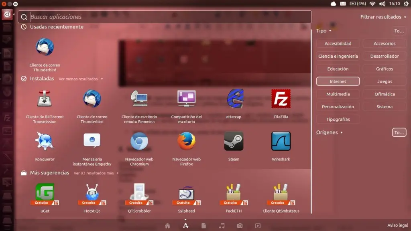Screen dimensions: 411x231
Task: Collapse installed apps with Ver menos resultados
Action: pyautogui.click(x=81, y=79)
